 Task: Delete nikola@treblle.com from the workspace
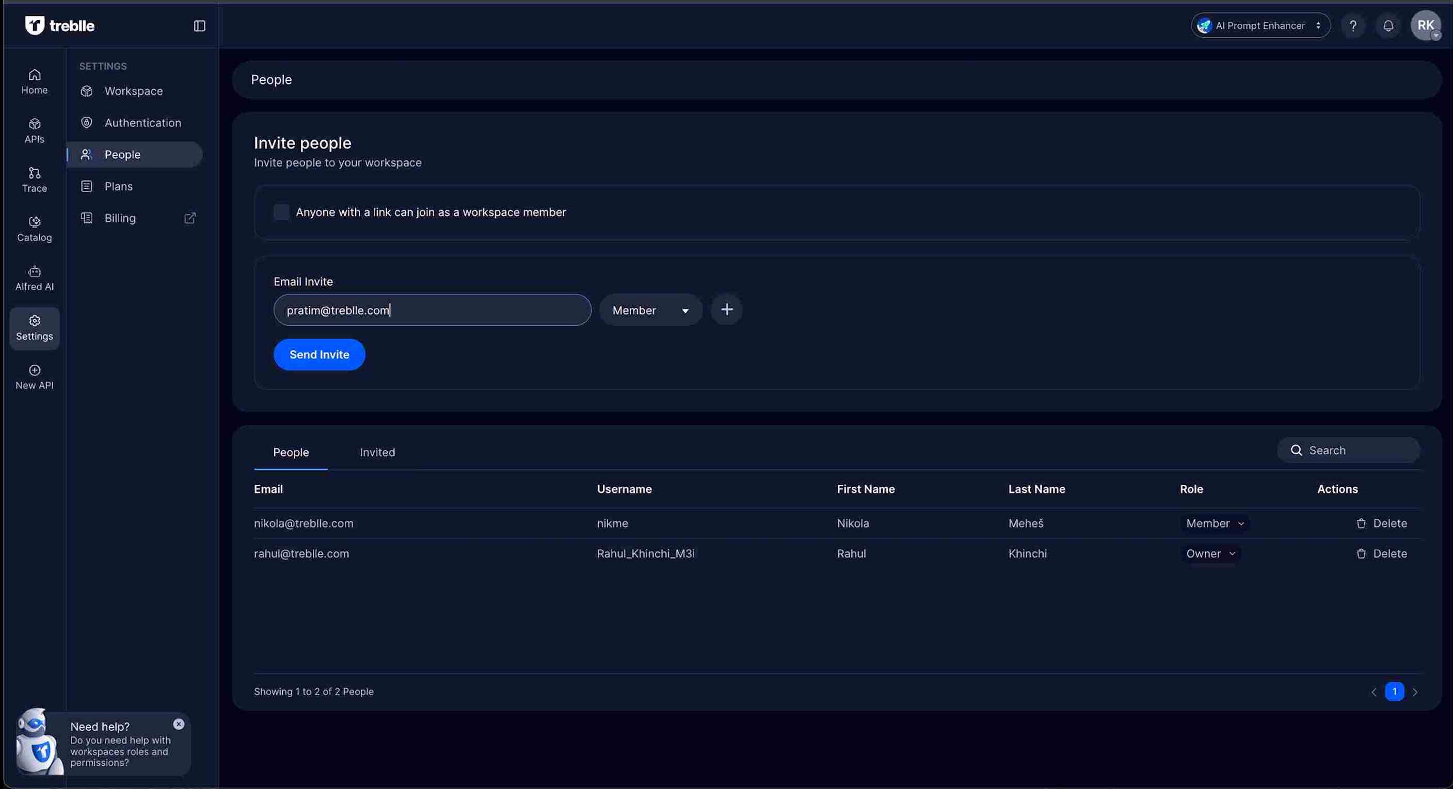click(x=1381, y=523)
